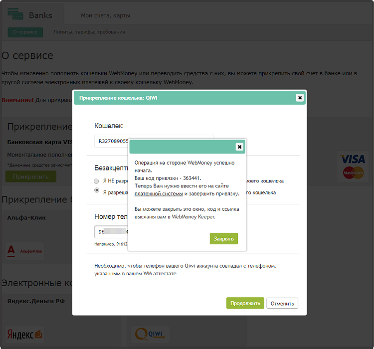Viewport: 374px width, 349px height.
Task: Click the Яндекс logo
Action: pyautogui.click(x=24, y=334)
